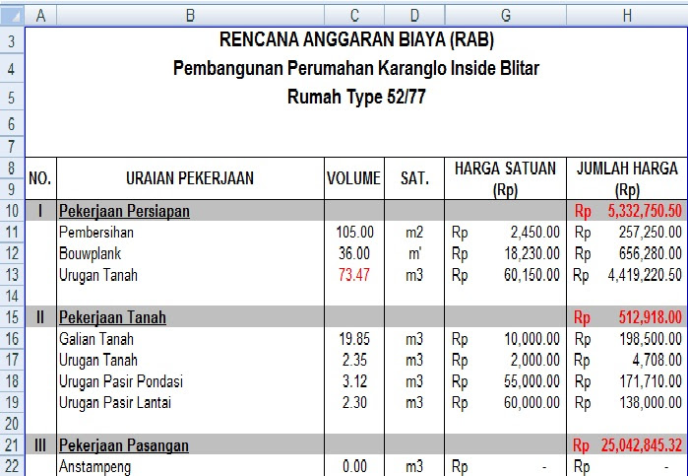Select unit price 2,450.00 cell

506,232
